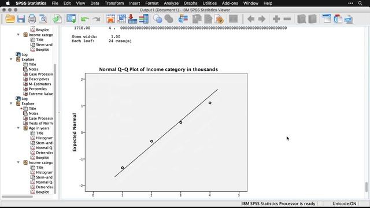
Task: Click the Demote right arrow icon
Action: pos(262,19)
